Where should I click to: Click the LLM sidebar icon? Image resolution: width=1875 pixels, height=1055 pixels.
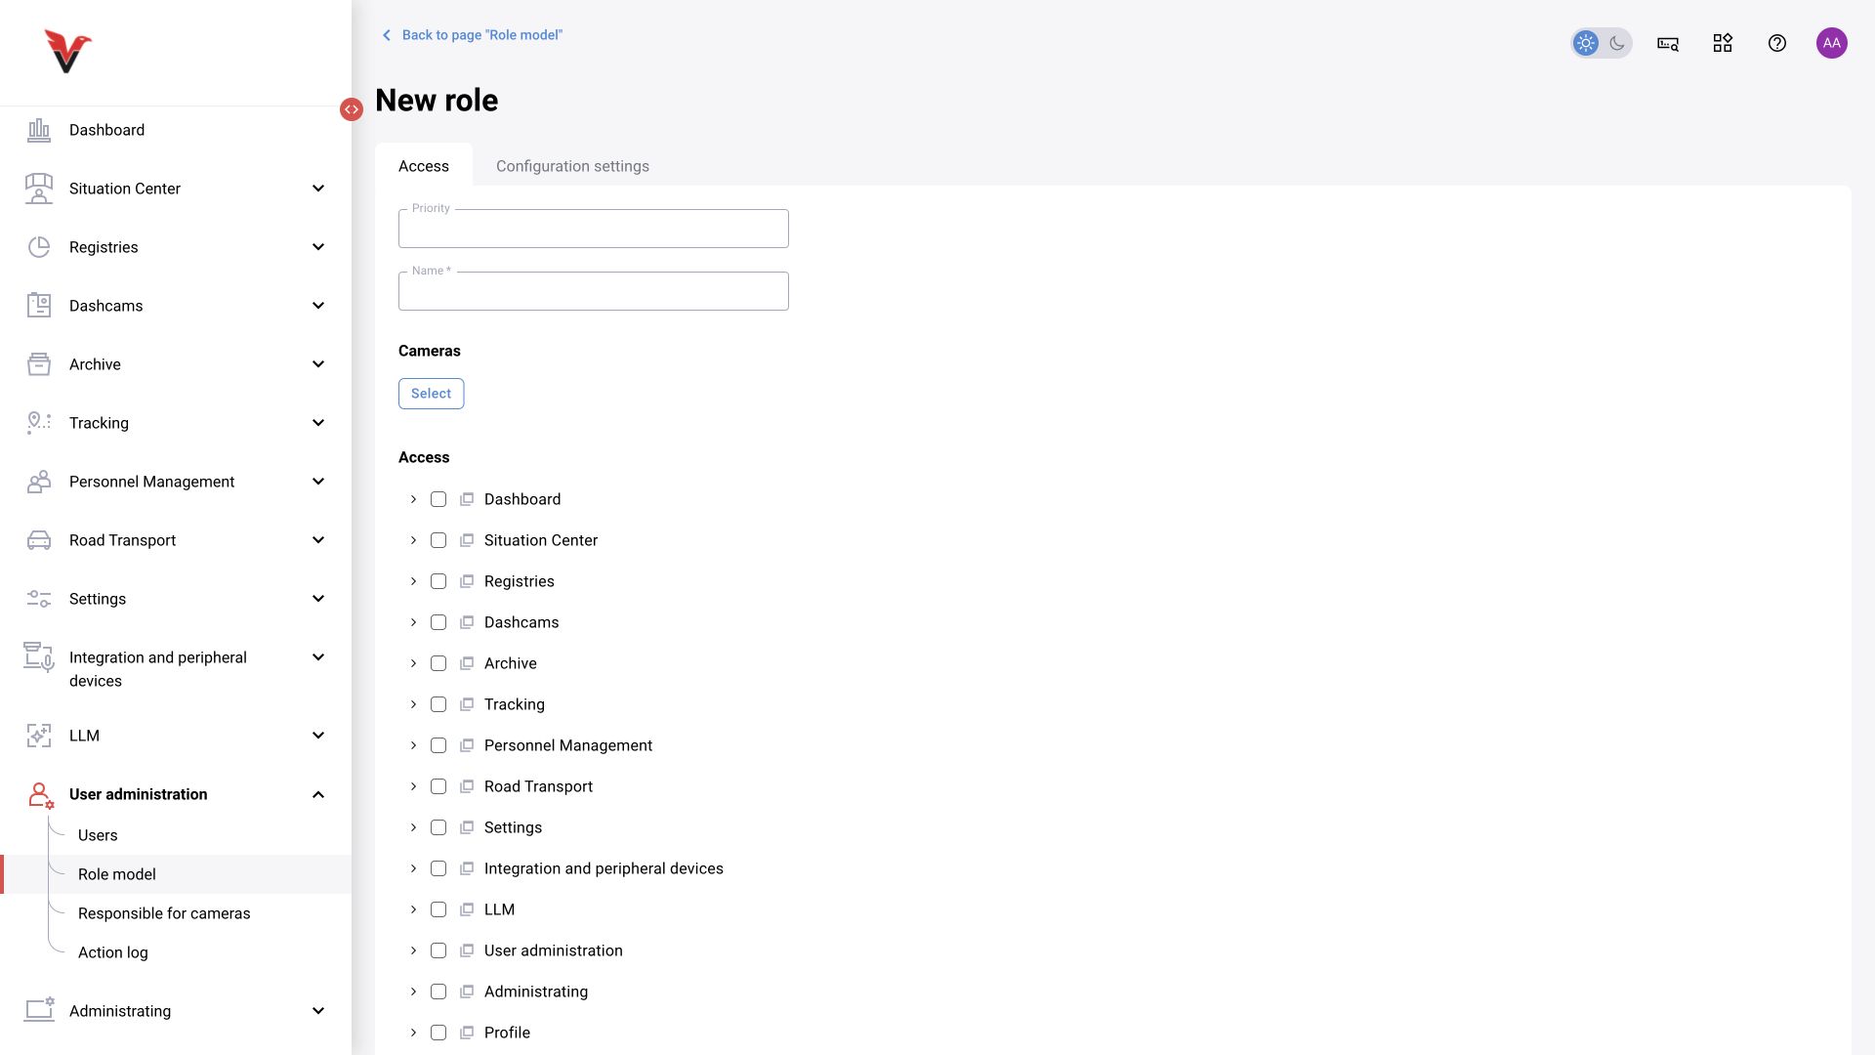tap(39, 736)
